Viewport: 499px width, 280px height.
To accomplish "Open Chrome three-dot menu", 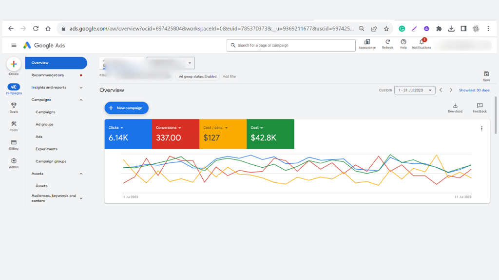I will [488, 29].
